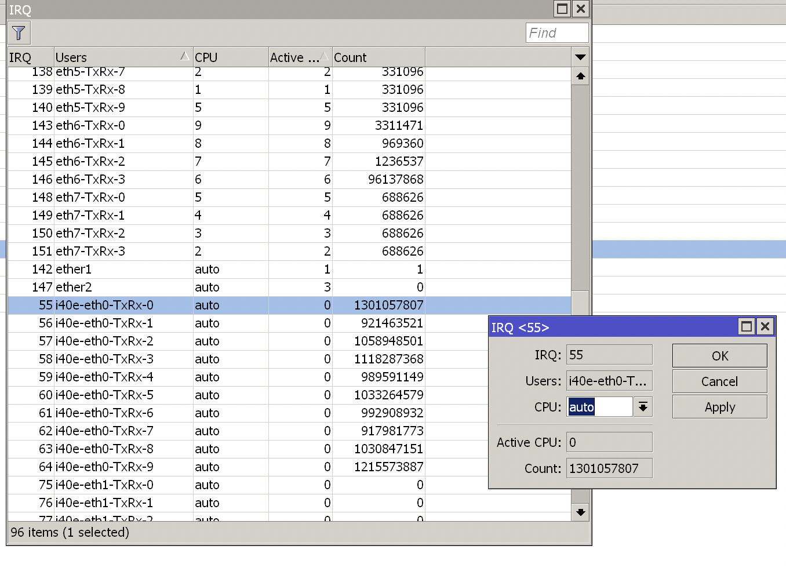The height and width of the screenshot is (575, 786).
Task: Click the scroll up arrow
Action: click(580, 76)
